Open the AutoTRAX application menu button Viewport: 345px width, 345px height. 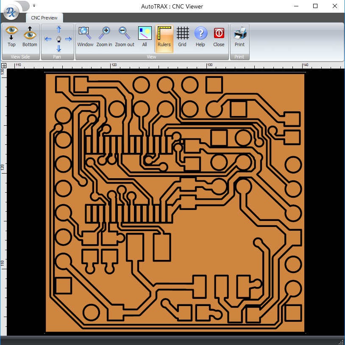(11, 11)
